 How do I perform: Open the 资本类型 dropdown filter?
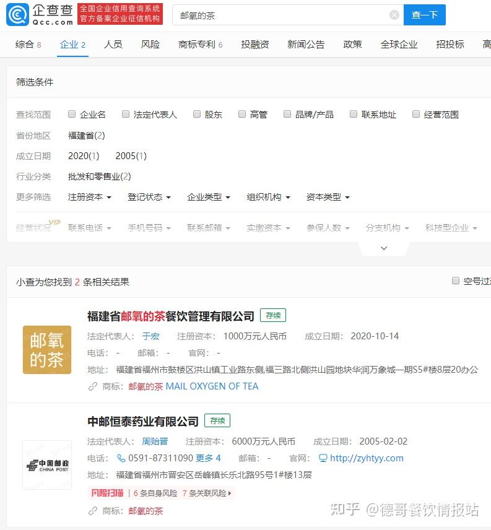point(328,197)
